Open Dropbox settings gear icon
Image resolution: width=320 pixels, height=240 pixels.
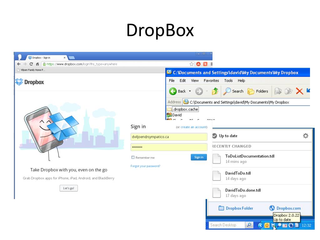[x=306, y=136]
